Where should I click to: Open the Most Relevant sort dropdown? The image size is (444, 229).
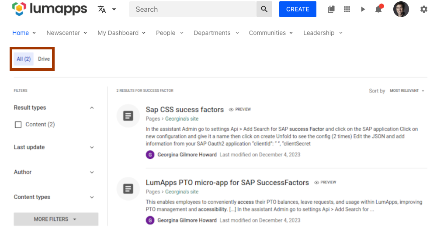[x=407, y=90]
